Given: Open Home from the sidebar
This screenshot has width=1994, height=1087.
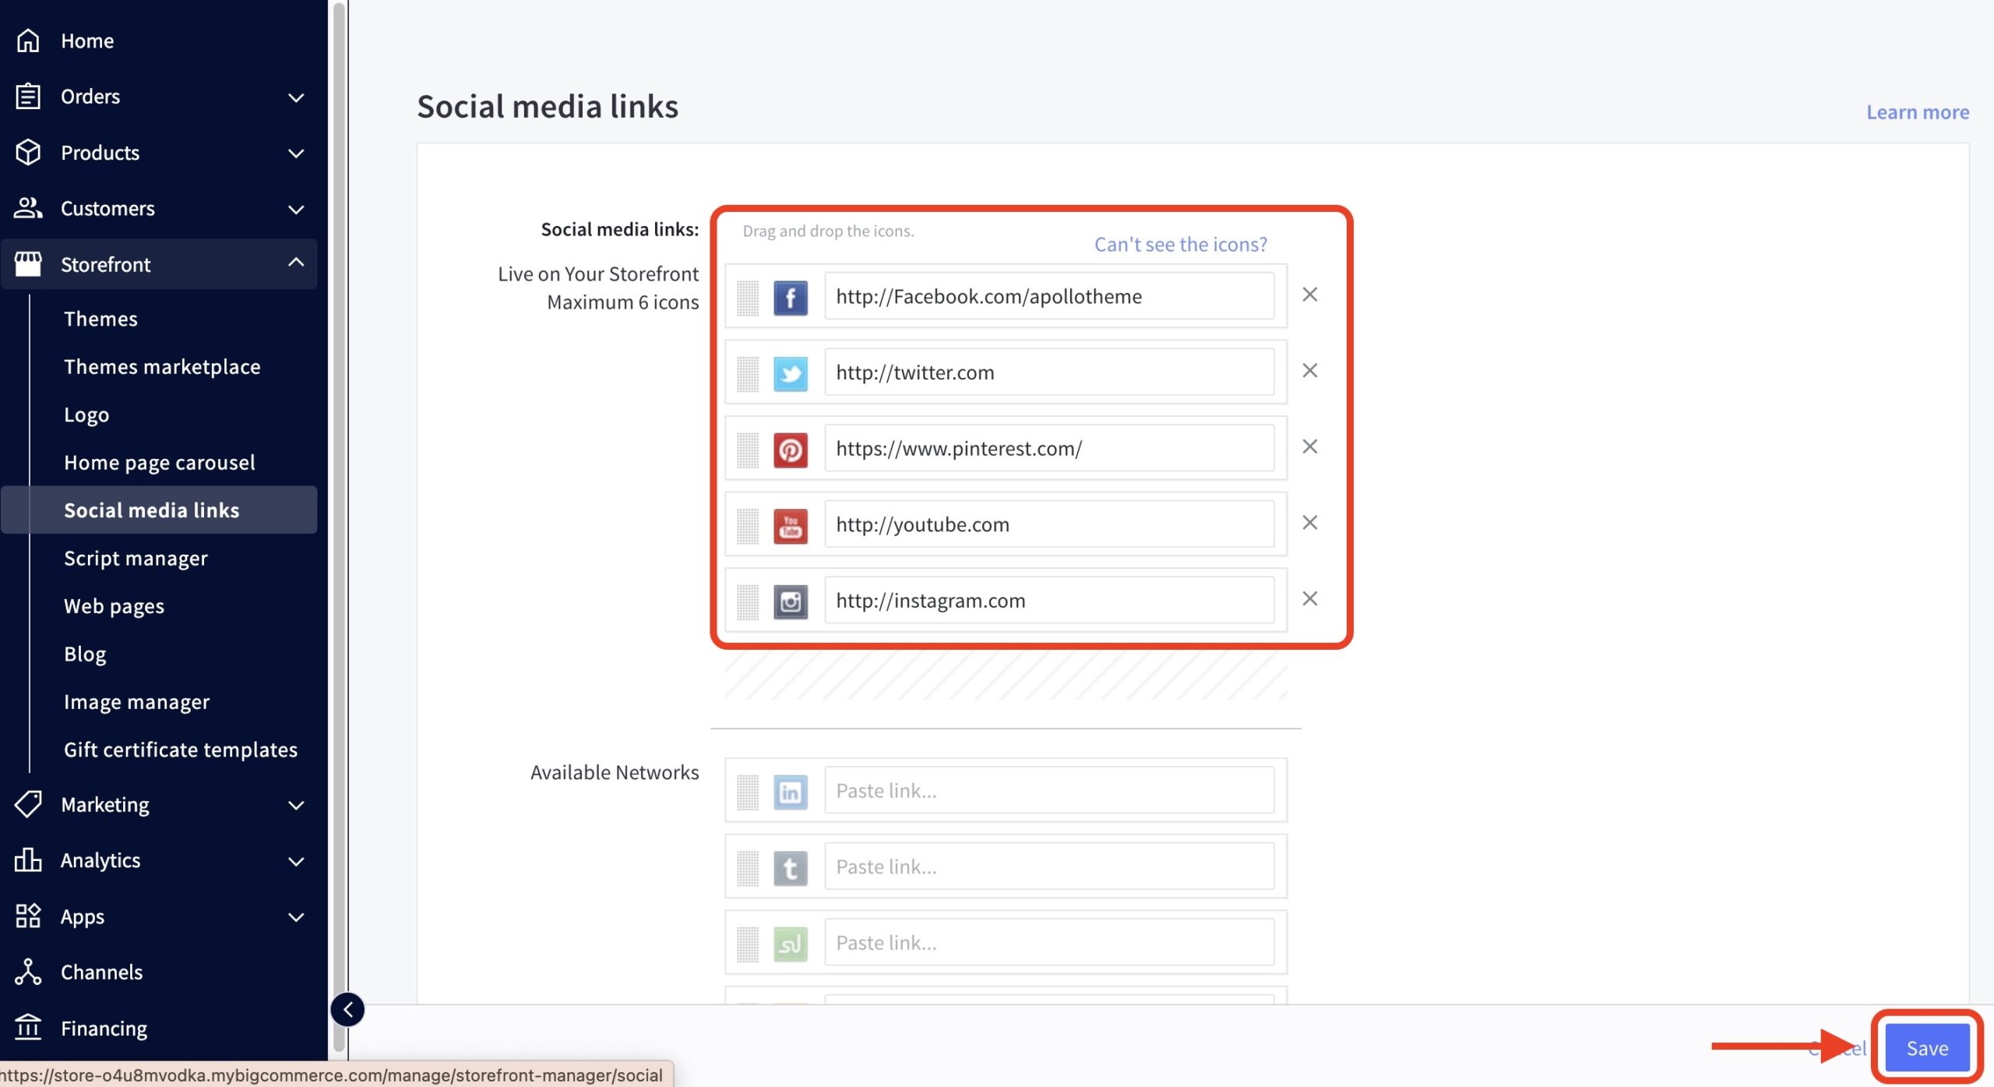Looking at the screenshot, I should pos(86,41).
